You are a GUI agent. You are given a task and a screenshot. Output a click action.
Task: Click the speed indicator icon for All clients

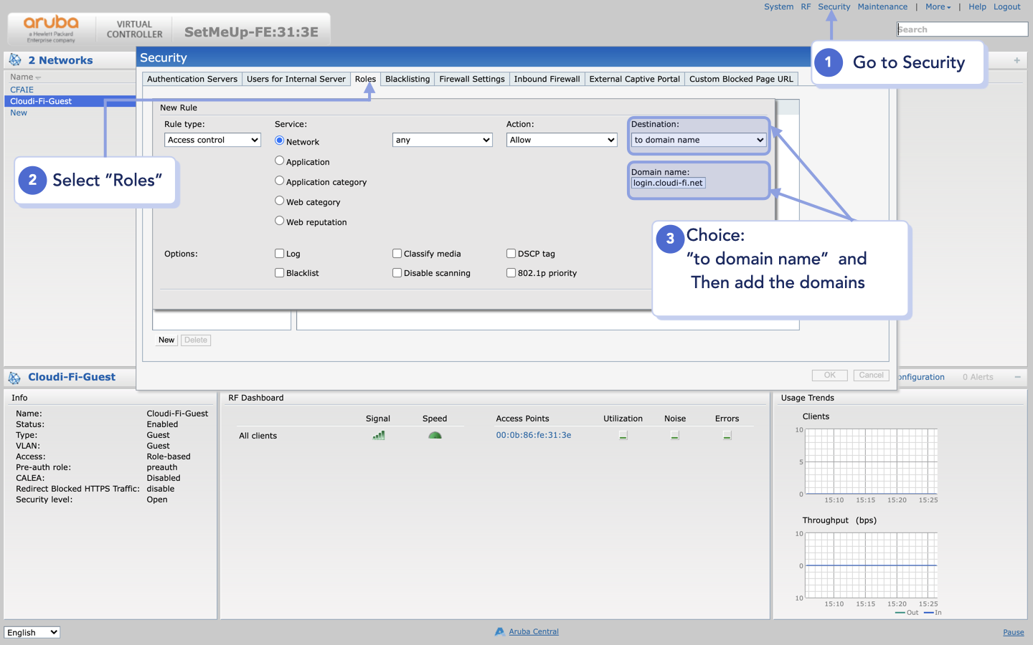click(434, 434)
